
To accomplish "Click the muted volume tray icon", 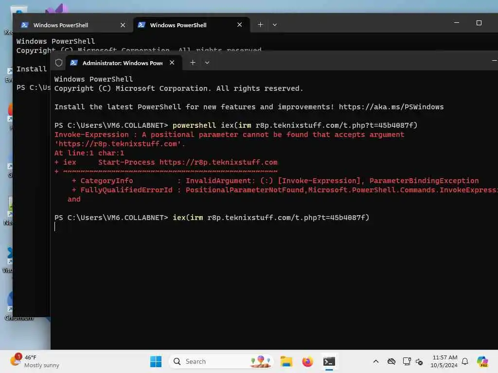I will pos(419,361).
